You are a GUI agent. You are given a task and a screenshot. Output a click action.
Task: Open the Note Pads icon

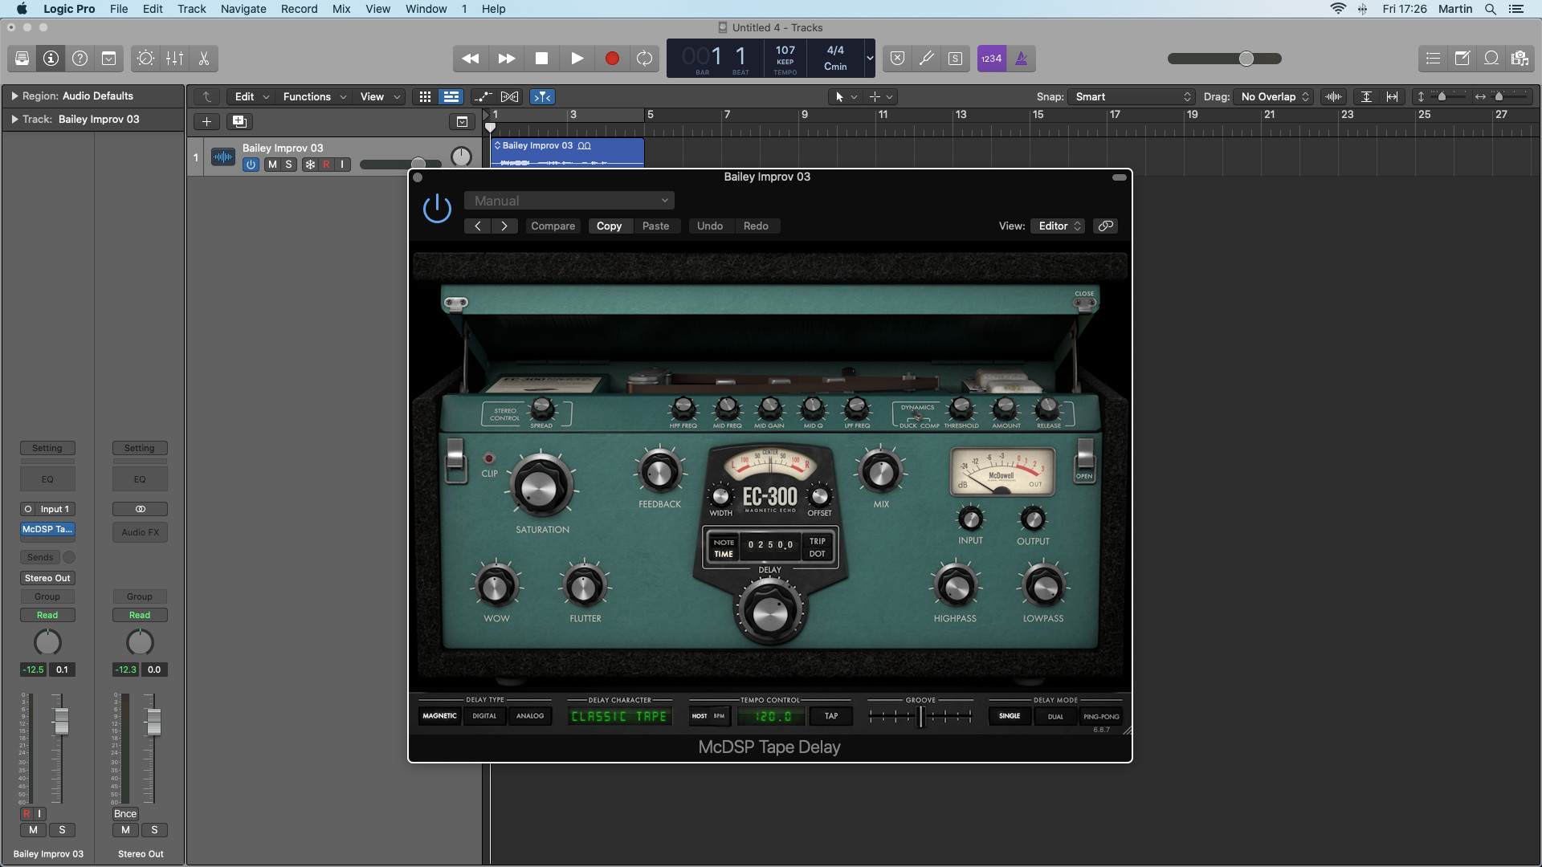click(x=1462, y=59)
